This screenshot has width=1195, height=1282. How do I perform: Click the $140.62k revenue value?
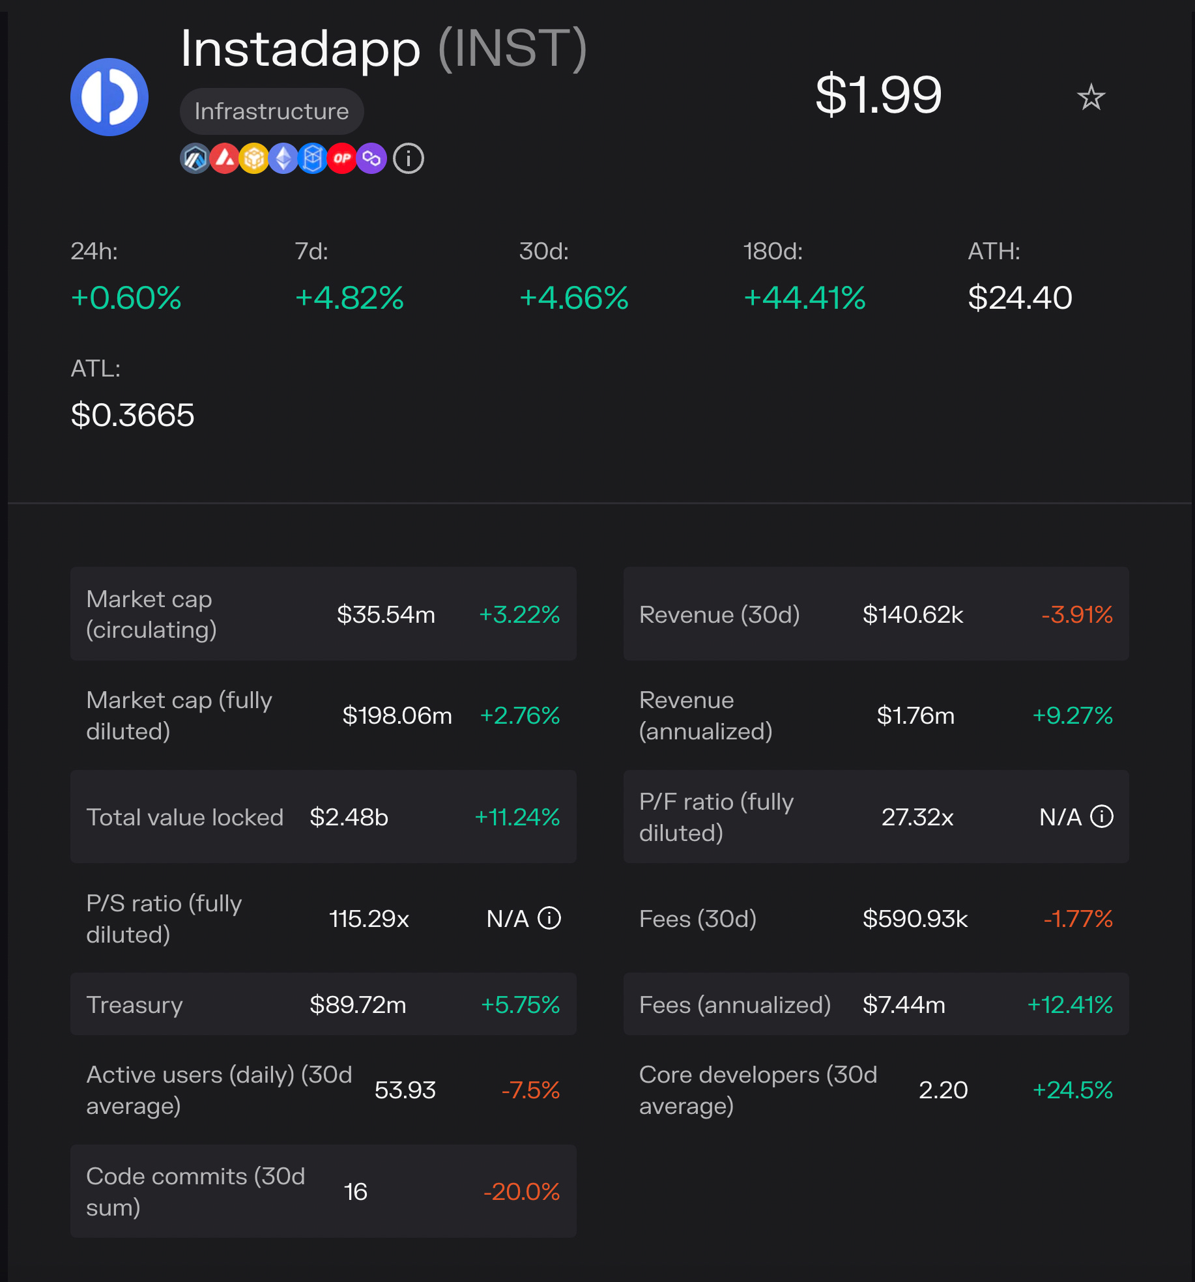912,614
